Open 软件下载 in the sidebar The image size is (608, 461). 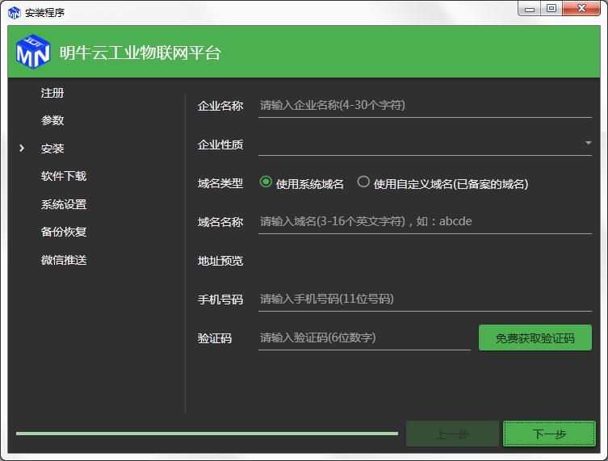[x=64, y=176]
